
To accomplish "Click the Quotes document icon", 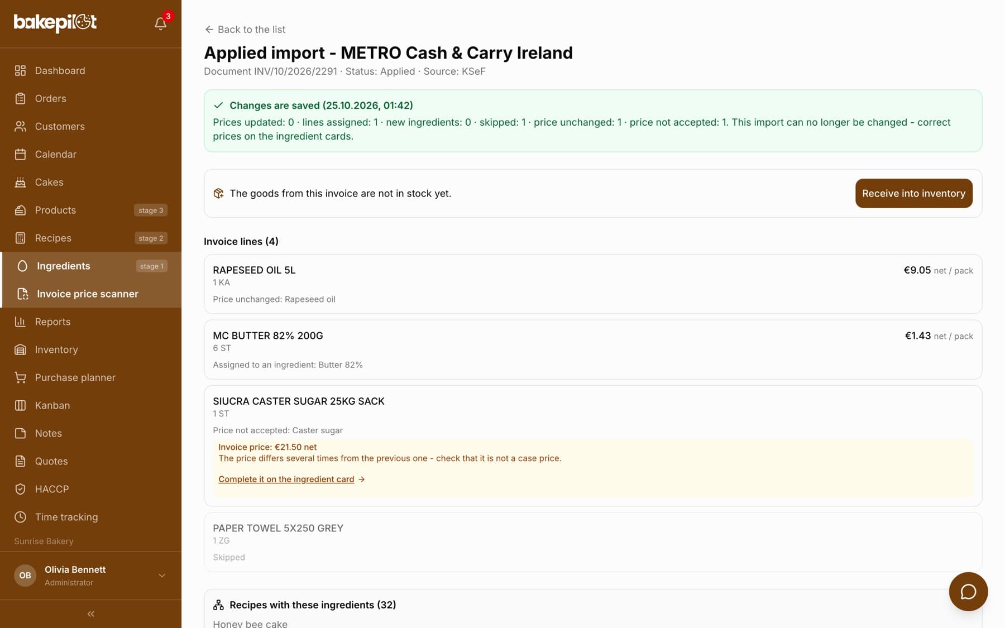I will click(20, 461).
